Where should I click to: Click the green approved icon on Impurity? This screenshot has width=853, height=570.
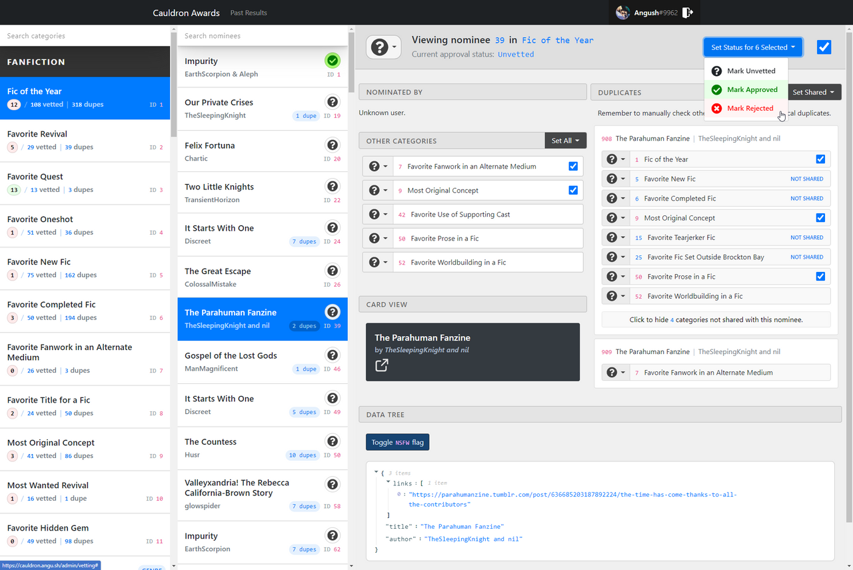332,61
